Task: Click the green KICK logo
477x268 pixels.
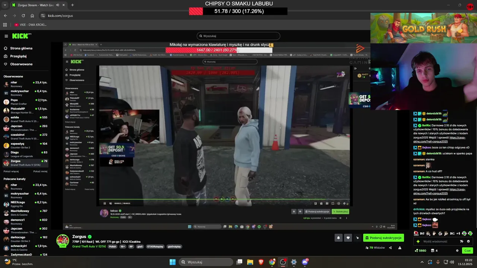Action: point(22,36)
